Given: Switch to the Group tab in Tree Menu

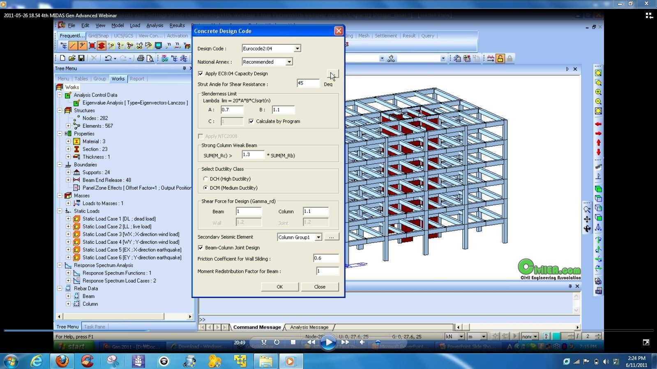Looking at the screenshot, I should pos(100,79).
